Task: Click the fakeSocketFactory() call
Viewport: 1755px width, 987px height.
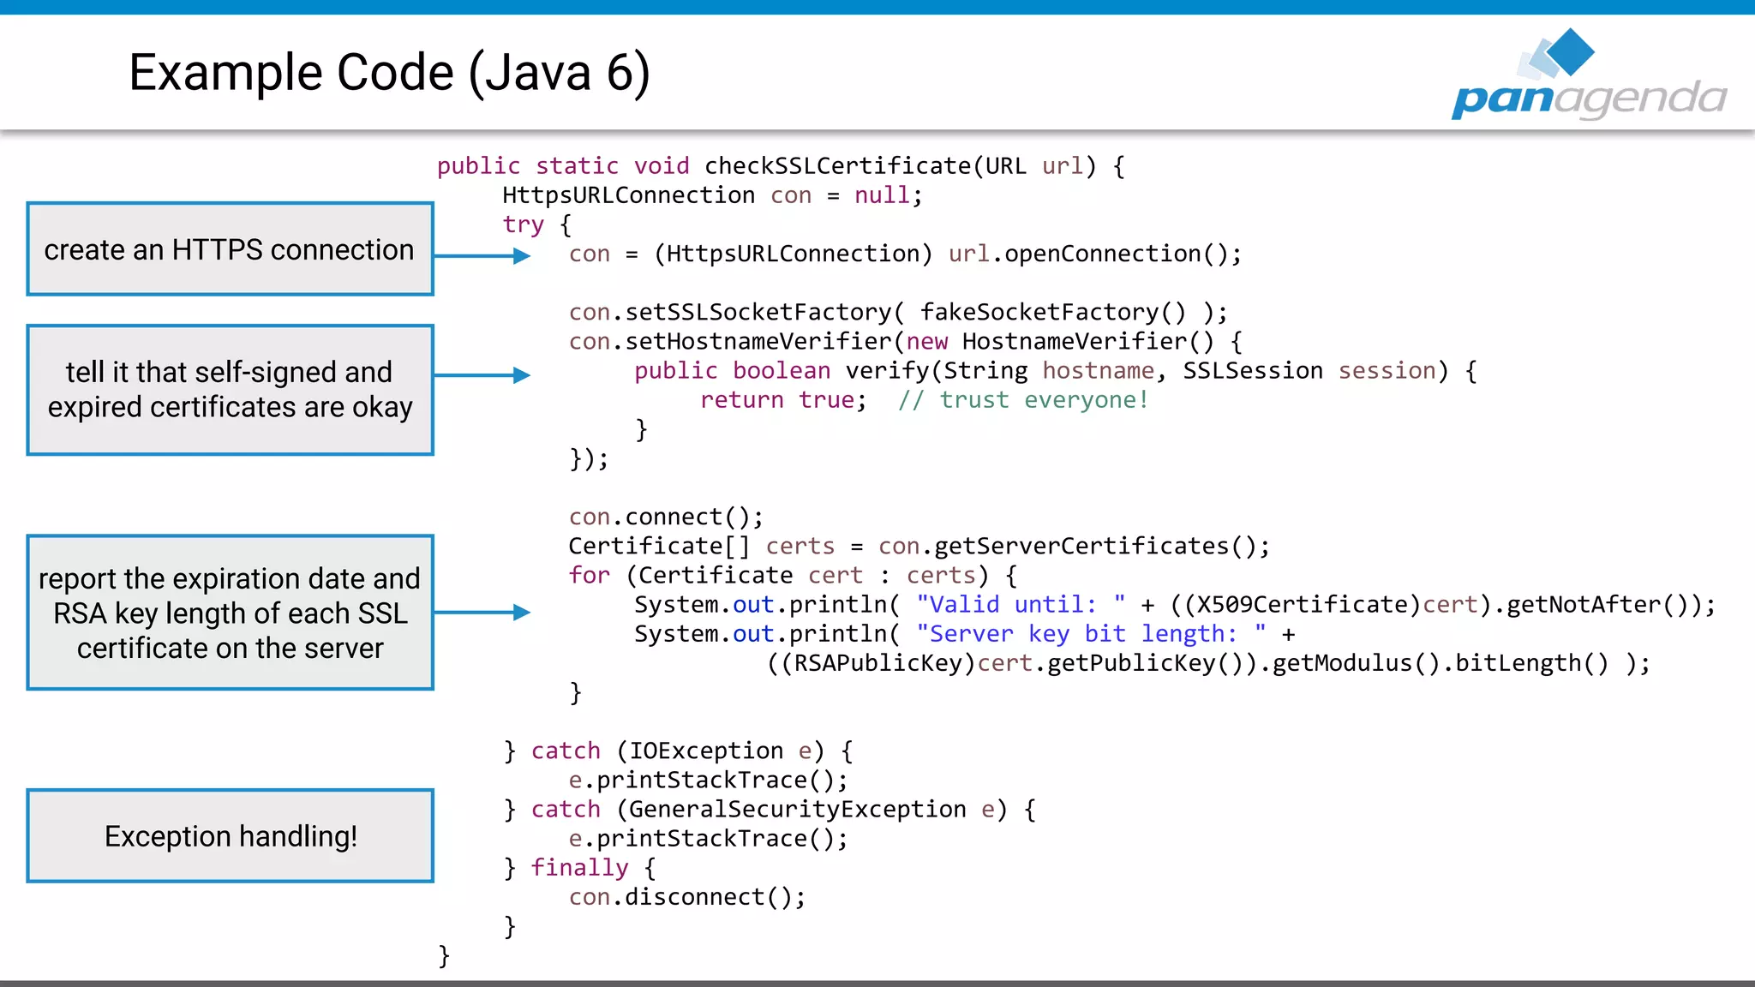Action: tap(1053, 312)
